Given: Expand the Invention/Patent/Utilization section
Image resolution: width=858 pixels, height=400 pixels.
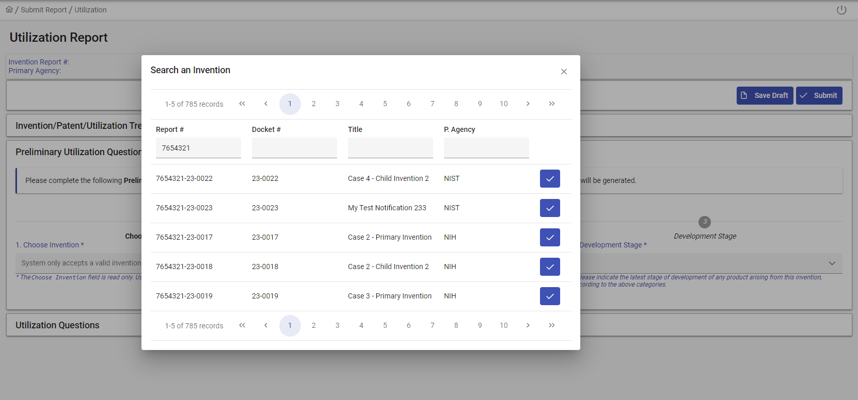Looking at the screenshot, I should click(77, 126).
